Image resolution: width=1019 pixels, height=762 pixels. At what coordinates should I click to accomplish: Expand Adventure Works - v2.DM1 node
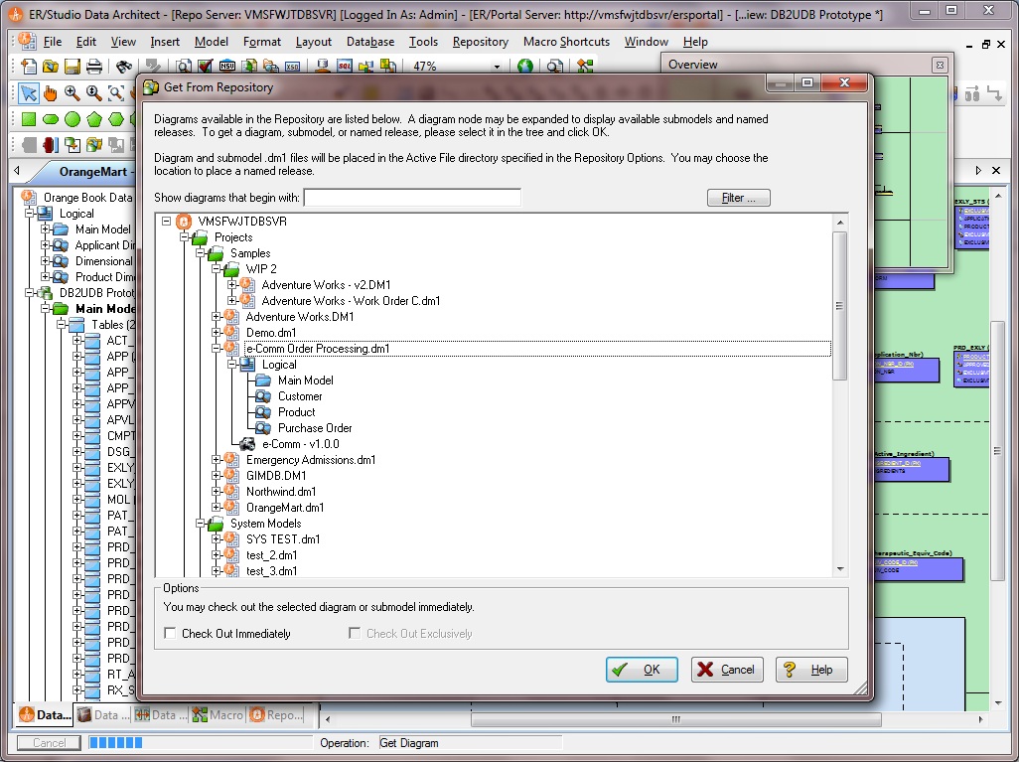click(232, 284)
